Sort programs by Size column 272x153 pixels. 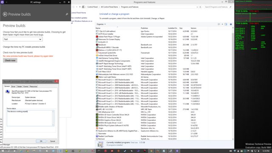(181, 28)
